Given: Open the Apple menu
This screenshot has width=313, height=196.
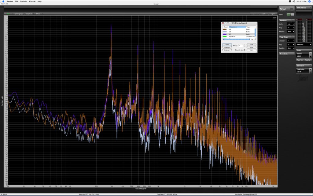Looking at the screenshot, I should [3, 1].
